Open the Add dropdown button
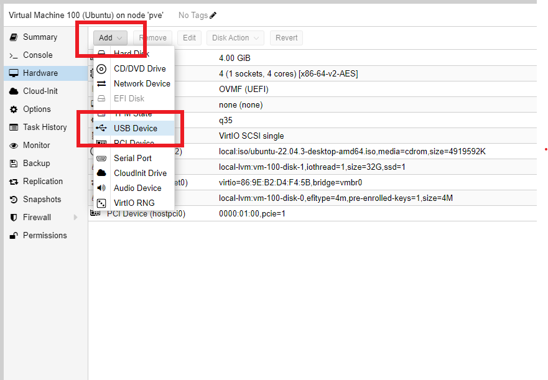Screen dimensions: 548x380 110,38
